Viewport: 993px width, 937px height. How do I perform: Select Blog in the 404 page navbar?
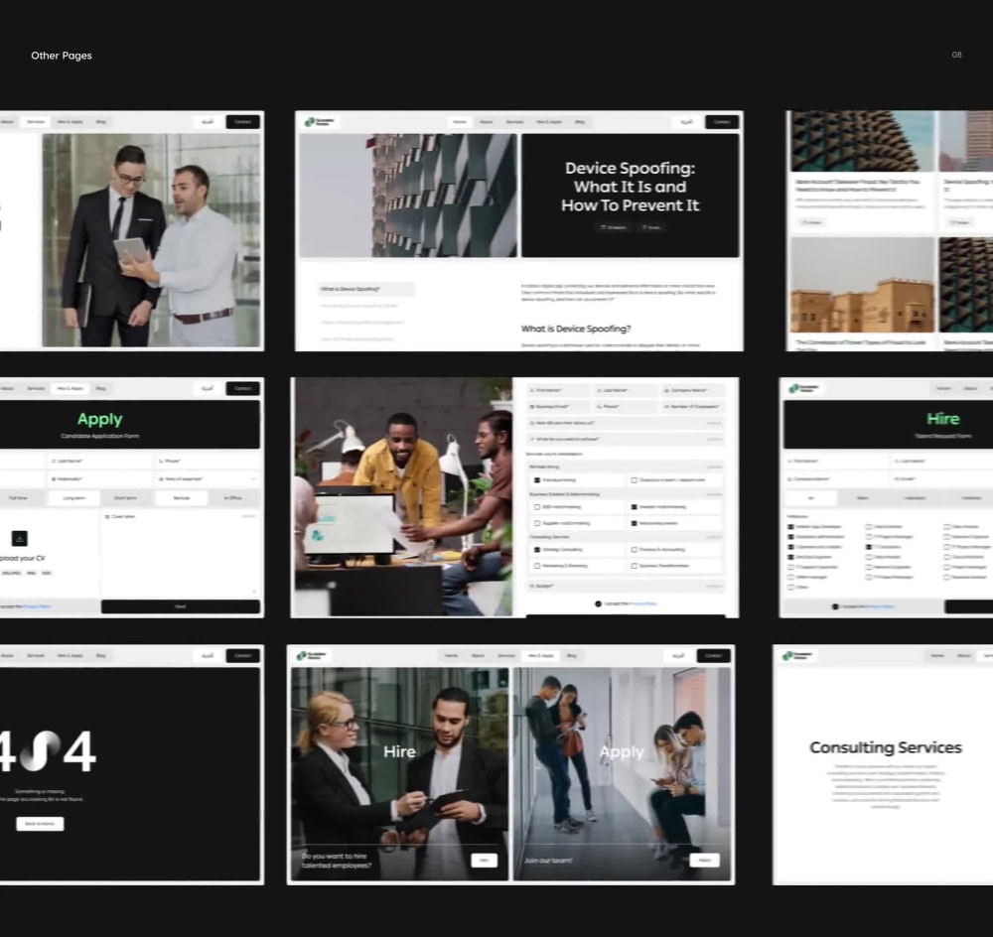(x=100, y=655)
